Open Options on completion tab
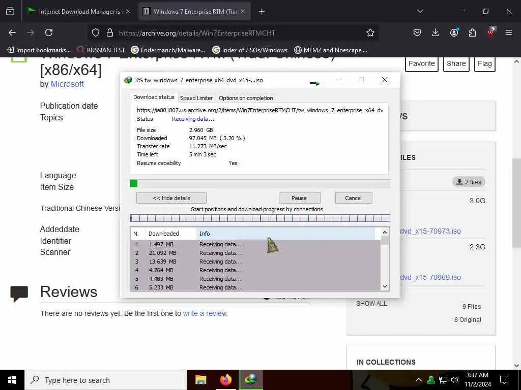Viewport: 521px width, 390px height. [246, 98]
